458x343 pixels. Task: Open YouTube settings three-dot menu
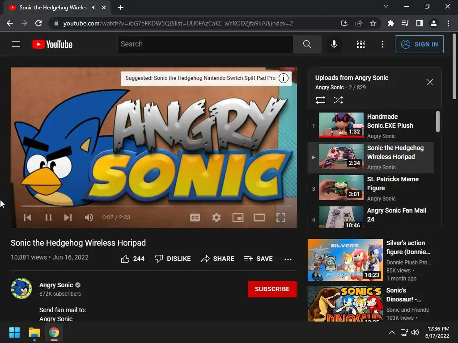pos(382,44)
